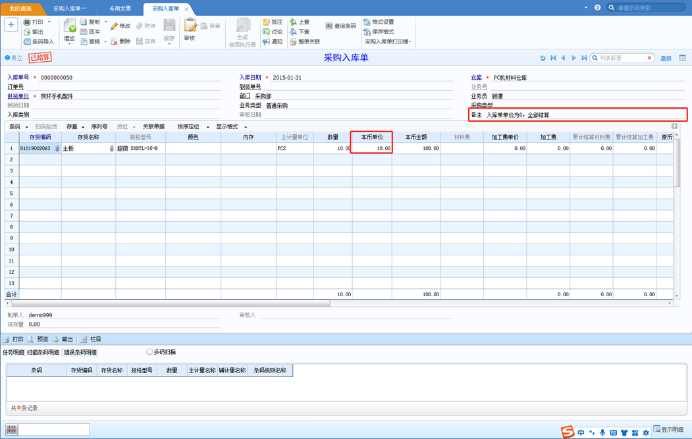Viewport: 692px width, 439px height.
Task: Switch to 专用发票 tab
Action: pos(120,9)
